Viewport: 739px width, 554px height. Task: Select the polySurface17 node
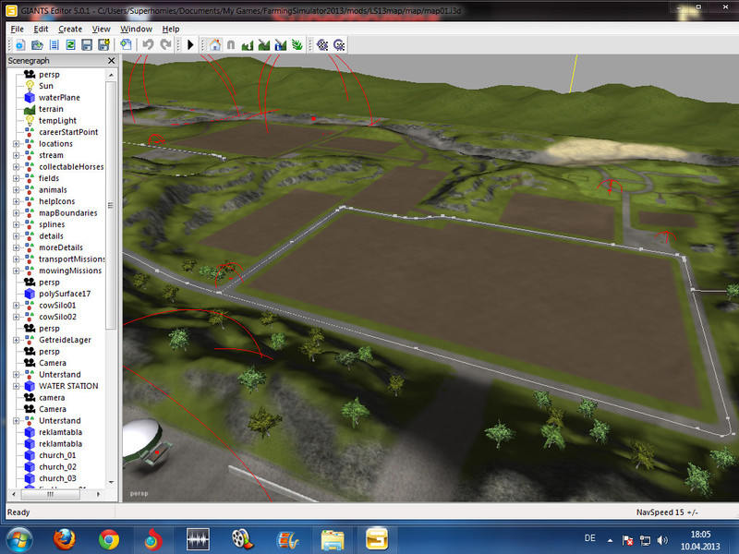click(65, 294)
